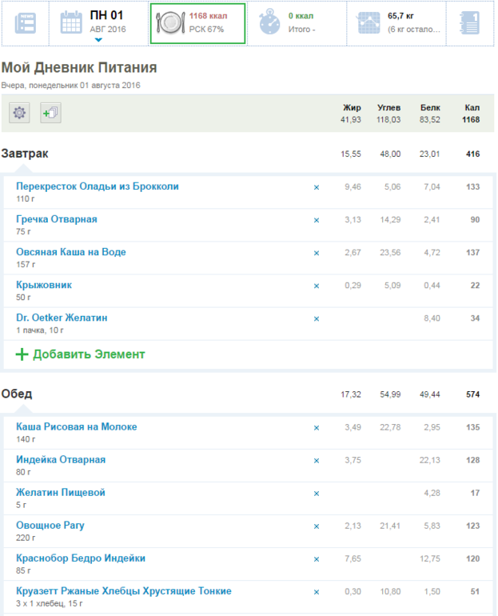Screen dimensions: 498x616
Task: Remove Индейка Отварная with x icon
Action: click(x=316, y=461)
